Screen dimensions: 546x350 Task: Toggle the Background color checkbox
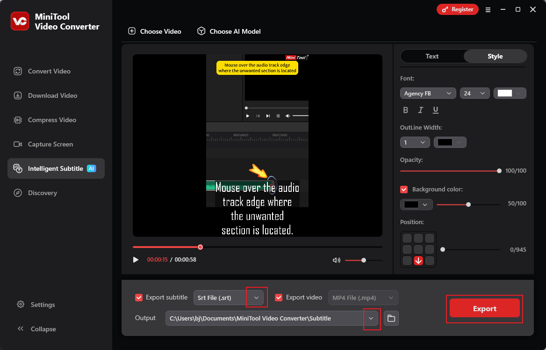click(404, 190)
